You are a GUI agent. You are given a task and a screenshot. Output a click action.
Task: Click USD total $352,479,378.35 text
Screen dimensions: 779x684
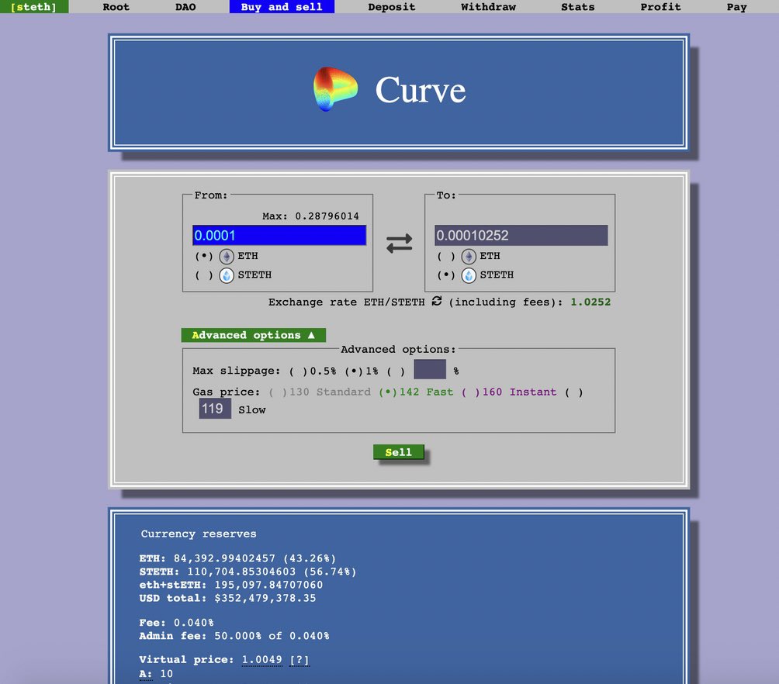(227, 598)
